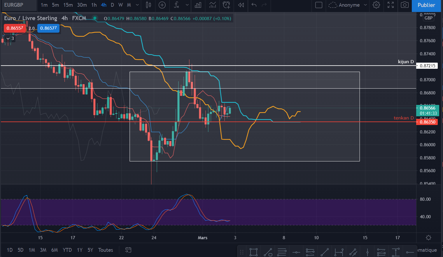Viewport: 443px width, 257px height.
Task: Click the blue 0.86577 buy price button
Action: click(x=48, y=28)
